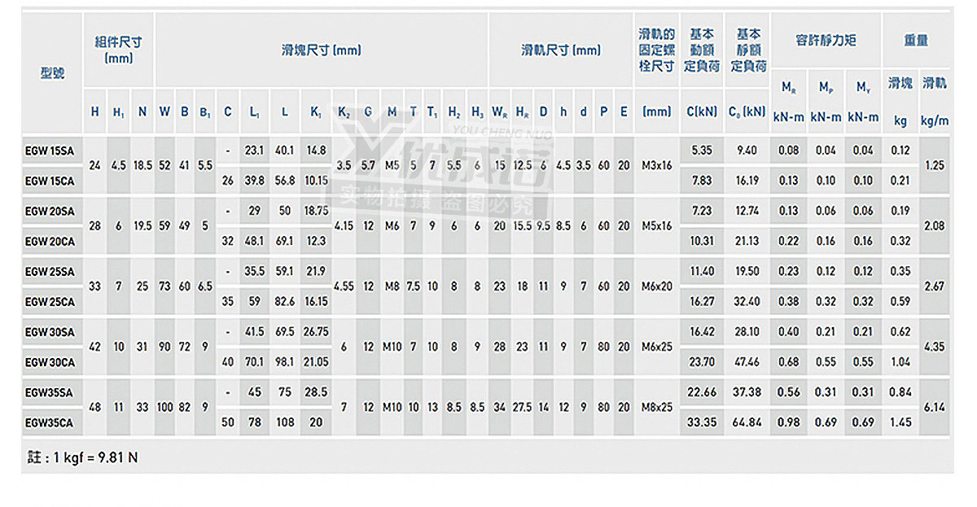Pick the EGW30CA model cell
This screenshot has width=977, height=507.
50,362
